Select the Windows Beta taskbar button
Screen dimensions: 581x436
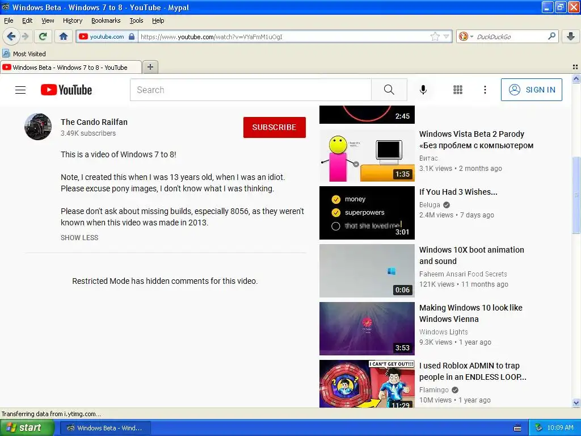(x=105, y=428)
